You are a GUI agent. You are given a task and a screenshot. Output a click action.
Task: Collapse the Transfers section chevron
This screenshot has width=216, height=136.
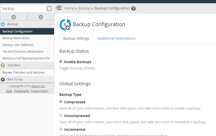click(x=50, y=65)
